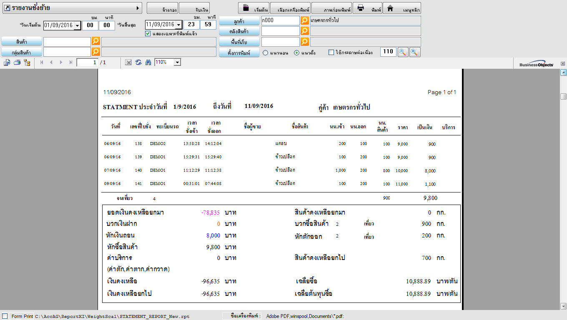Open the end date 11/09/2016 dropdown
The width and height of the screenshot is (567, 320).
click(x=179, y=25)
